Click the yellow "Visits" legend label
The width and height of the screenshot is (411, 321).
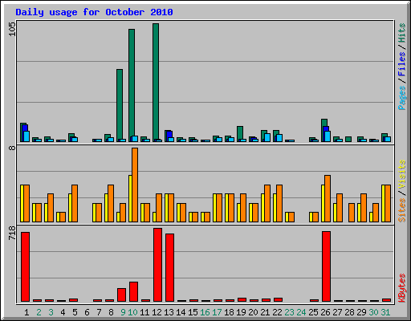click(401, 174)
